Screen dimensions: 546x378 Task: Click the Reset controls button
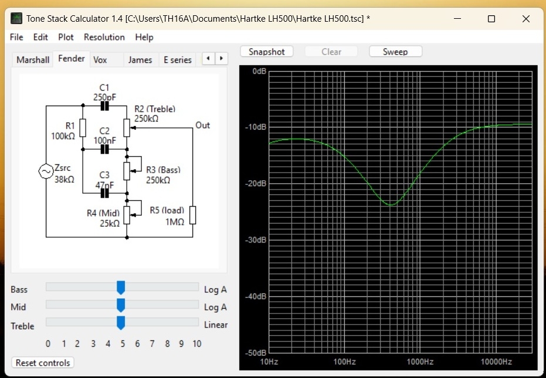(43, 363)
